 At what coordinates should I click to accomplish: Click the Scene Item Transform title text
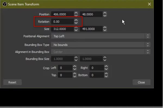click(24, 4)
